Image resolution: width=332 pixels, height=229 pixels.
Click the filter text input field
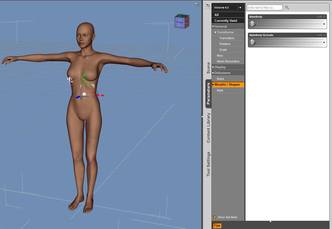click(265, 8)
